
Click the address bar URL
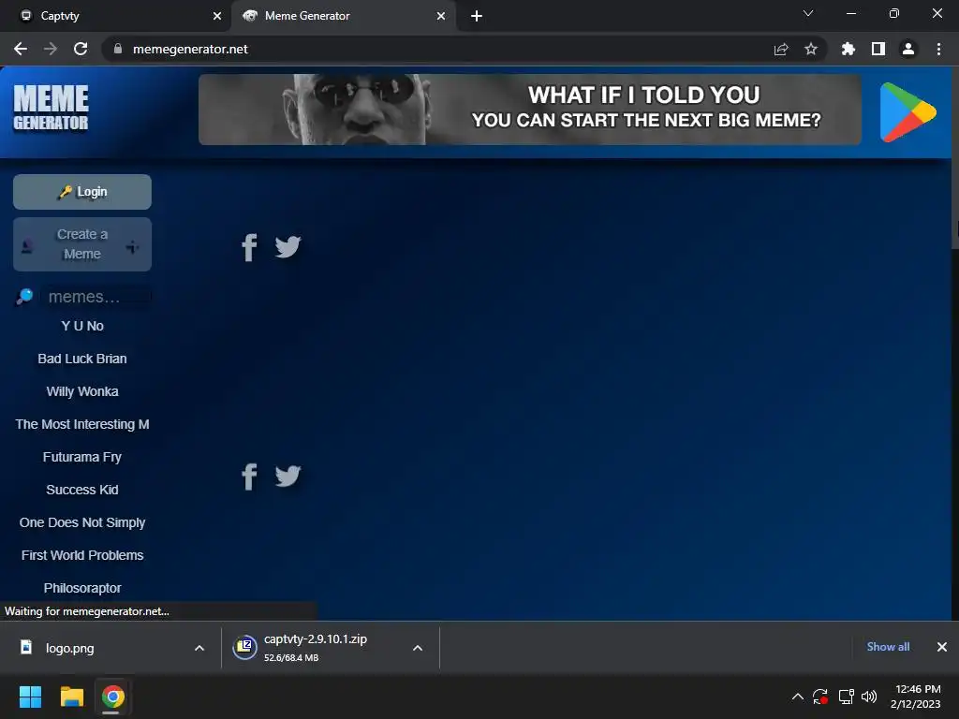(190, 49)
